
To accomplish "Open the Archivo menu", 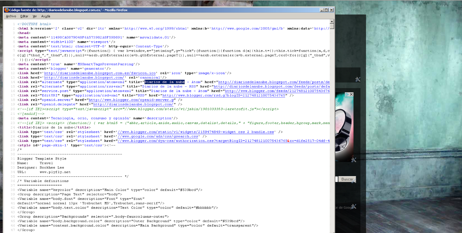I will (11, 16).
